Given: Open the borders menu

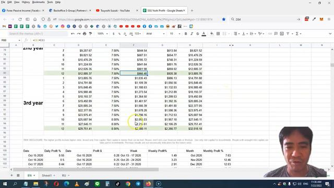Looking at the screenshot, I should tap(218, 33).
